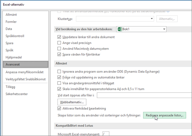Click the Excel workbook icon next to Bok1
The width and height of the screenshot is (192, 136).
tap(120, 29)
